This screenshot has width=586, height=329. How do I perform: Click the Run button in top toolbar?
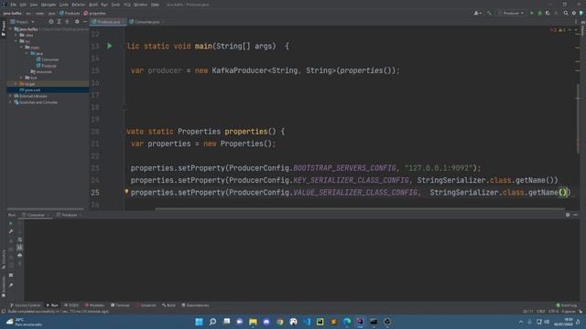pos(532,13)
